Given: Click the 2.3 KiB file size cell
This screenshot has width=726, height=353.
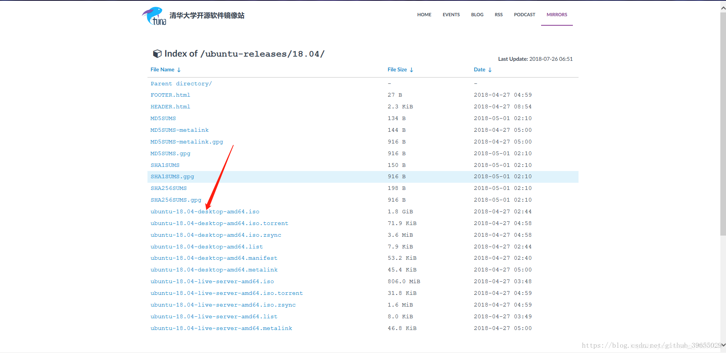Looking at the screenshot, I should click(400, 107).
